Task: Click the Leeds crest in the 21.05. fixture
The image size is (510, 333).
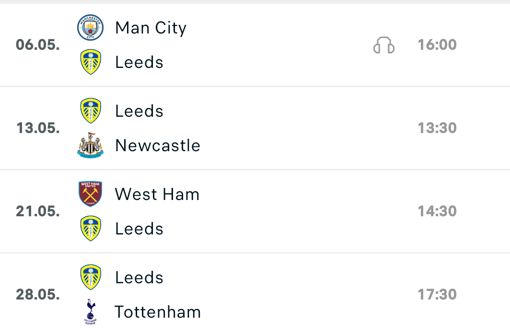Action: click(90, 229)
